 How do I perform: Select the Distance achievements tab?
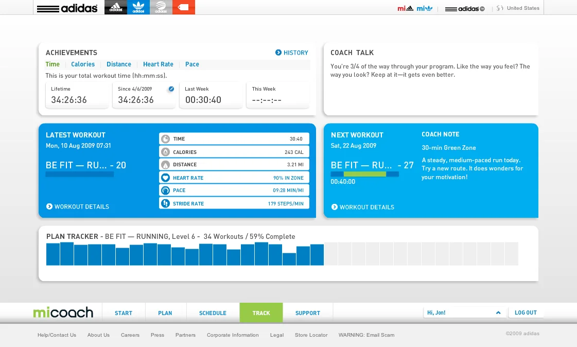pos(119,64)
